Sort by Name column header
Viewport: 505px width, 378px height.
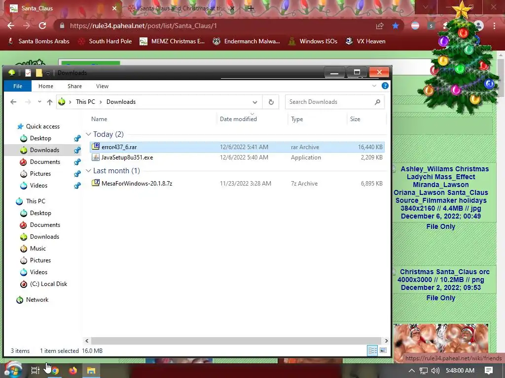99,119
